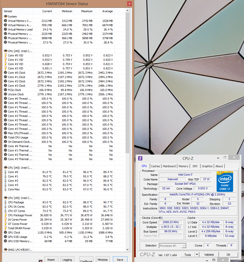This screenshot has height=262, width=244.
Task: Click the Tools button in CPU-Z
Action: pyautogui.click(x=188, y=255)
